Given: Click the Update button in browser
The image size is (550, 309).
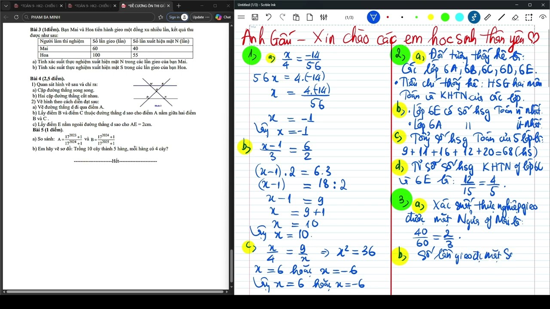Looking at the screenshot, I should tap(201, 17).
